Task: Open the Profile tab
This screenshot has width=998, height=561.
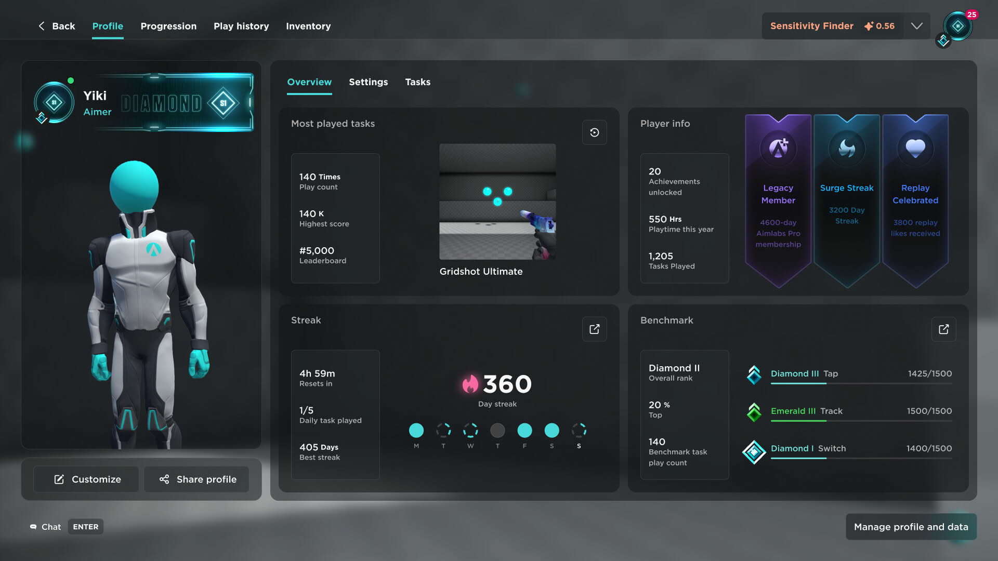Action: [x=108, y=26]
